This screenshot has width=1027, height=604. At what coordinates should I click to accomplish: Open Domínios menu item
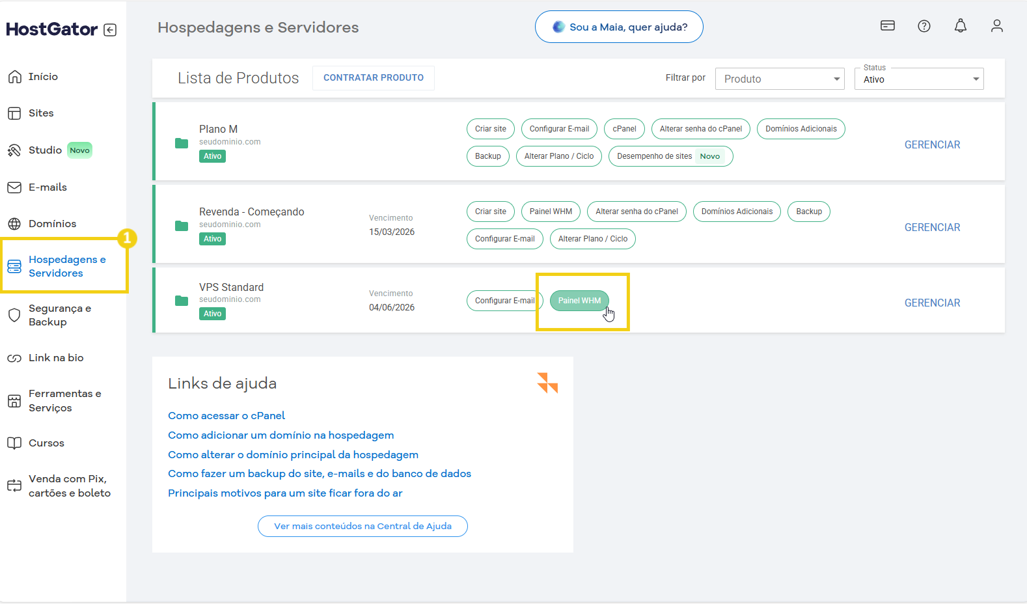coord(52,224)
